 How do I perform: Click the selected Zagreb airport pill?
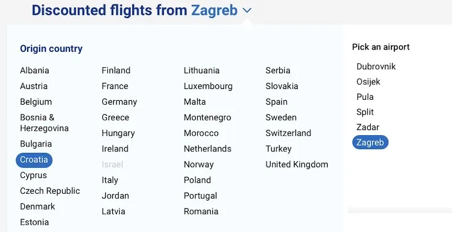click(x=370, y=142)
